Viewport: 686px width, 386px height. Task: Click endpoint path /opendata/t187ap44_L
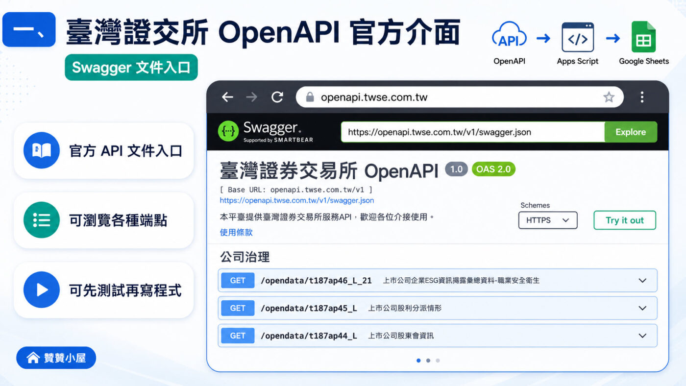pyautogui.click(x=309, y=336)
